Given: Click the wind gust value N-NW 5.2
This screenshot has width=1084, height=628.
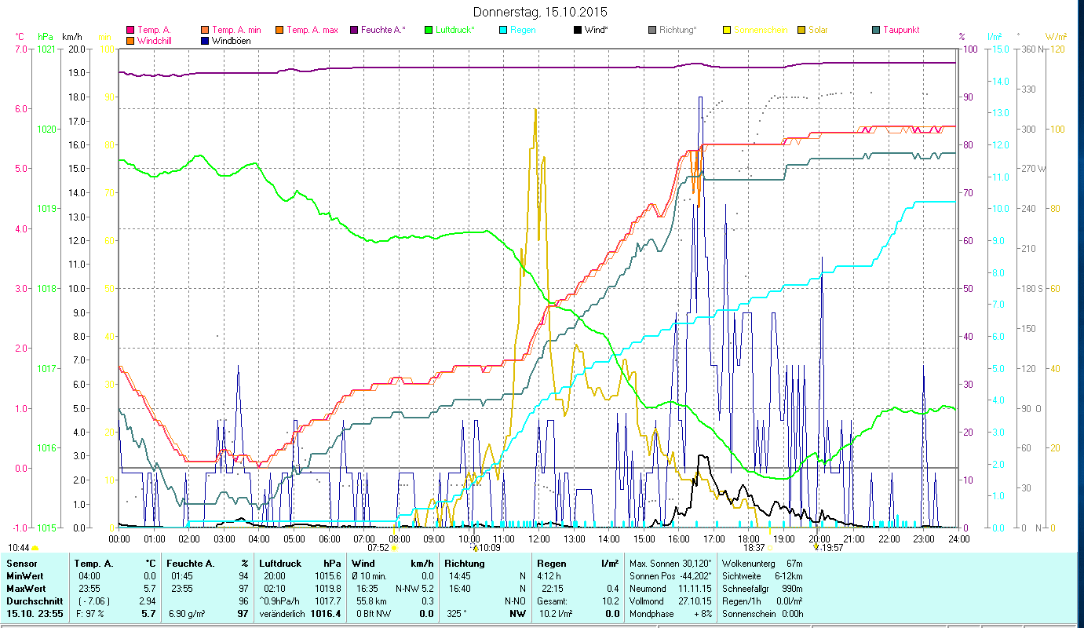Looking at the screenshot, I should click(x=415, y=589).
